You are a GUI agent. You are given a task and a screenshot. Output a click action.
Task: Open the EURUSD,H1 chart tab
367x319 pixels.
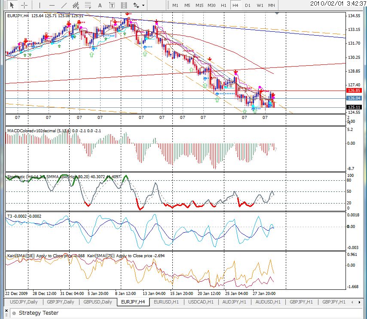tap(166, 302)
